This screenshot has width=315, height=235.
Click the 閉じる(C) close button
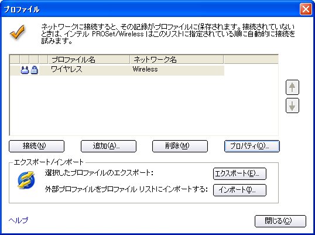[280, 221]
